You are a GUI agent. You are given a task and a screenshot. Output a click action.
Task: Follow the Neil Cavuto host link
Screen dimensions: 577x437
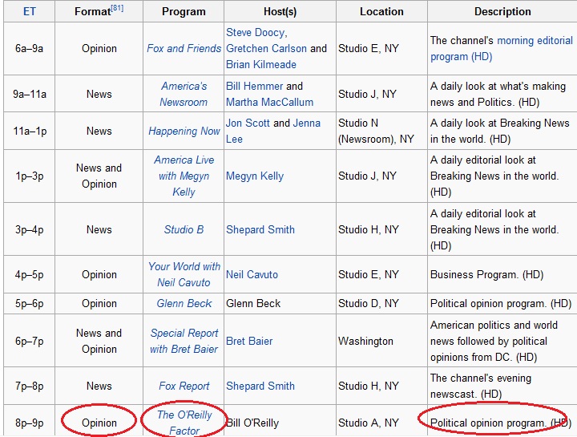click(x=252, y=274)
